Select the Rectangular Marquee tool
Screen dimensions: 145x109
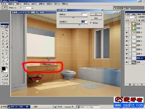(x=3, y=30)
